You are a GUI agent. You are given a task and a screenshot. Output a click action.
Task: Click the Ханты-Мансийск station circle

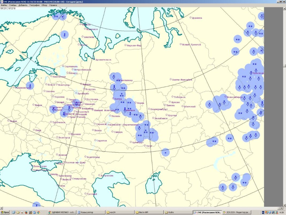coord(171,79)
